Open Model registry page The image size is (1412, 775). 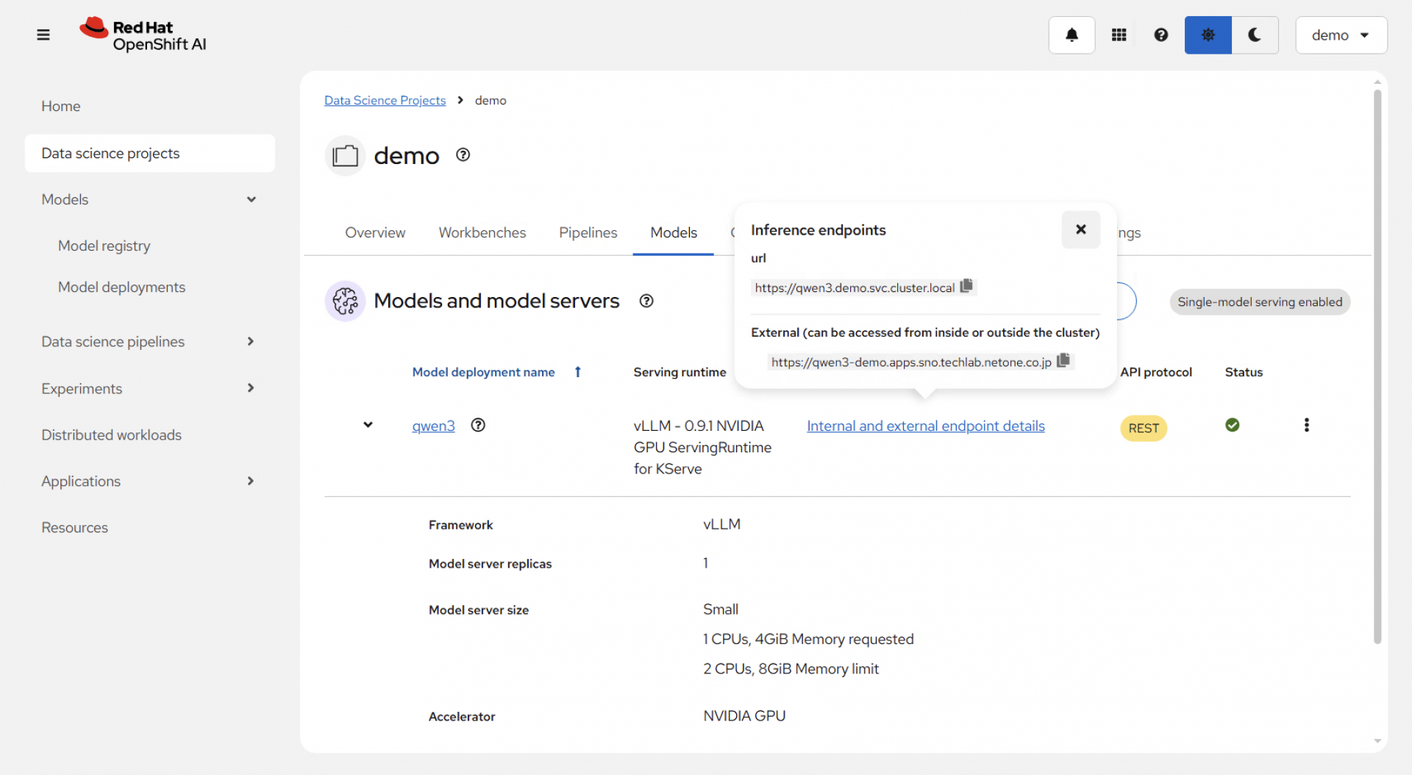[104, 246]
